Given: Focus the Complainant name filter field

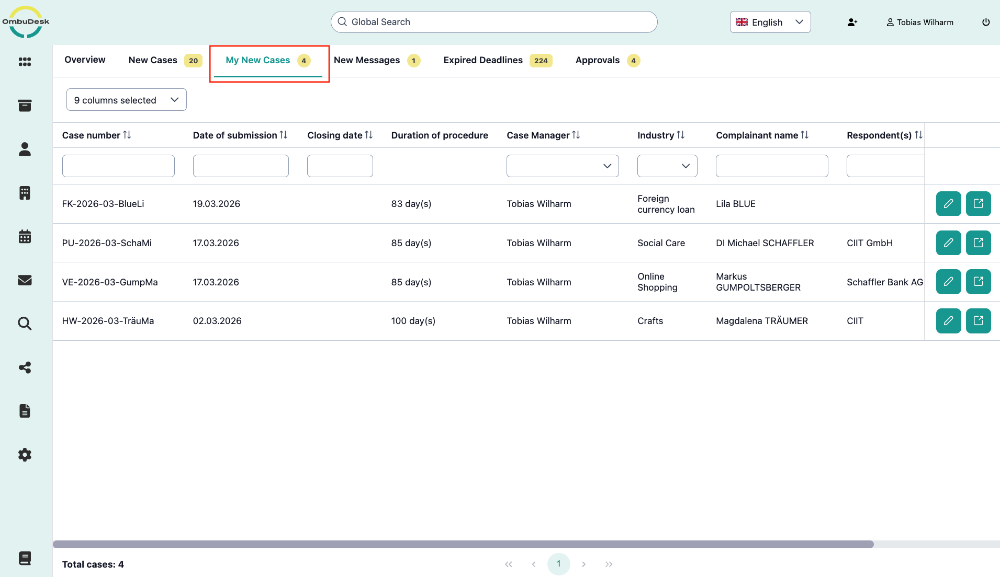Looking at the screenshot, I should [772, 166].
